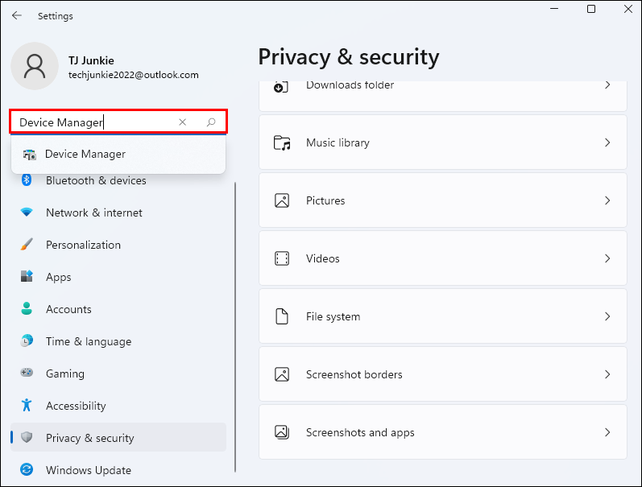Select Device Manager search suggestion
642x487 pixels.
click(x=85, y=154)
